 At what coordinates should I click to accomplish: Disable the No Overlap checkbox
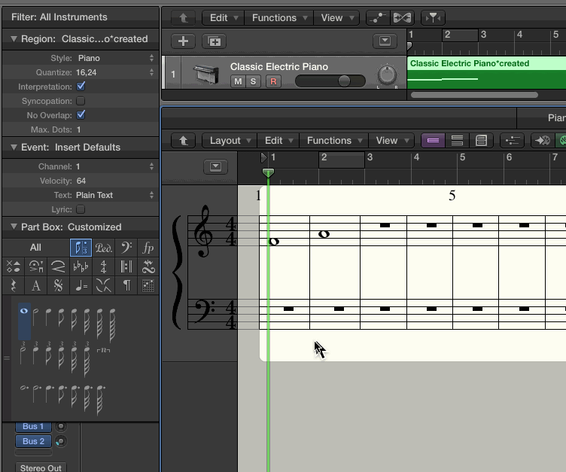point(81,115)
